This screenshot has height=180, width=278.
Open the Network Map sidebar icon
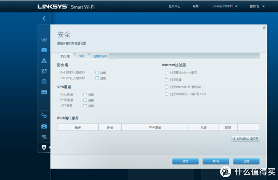click(44, 40)
